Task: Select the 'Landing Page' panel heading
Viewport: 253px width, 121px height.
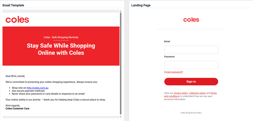Action: 141,5
